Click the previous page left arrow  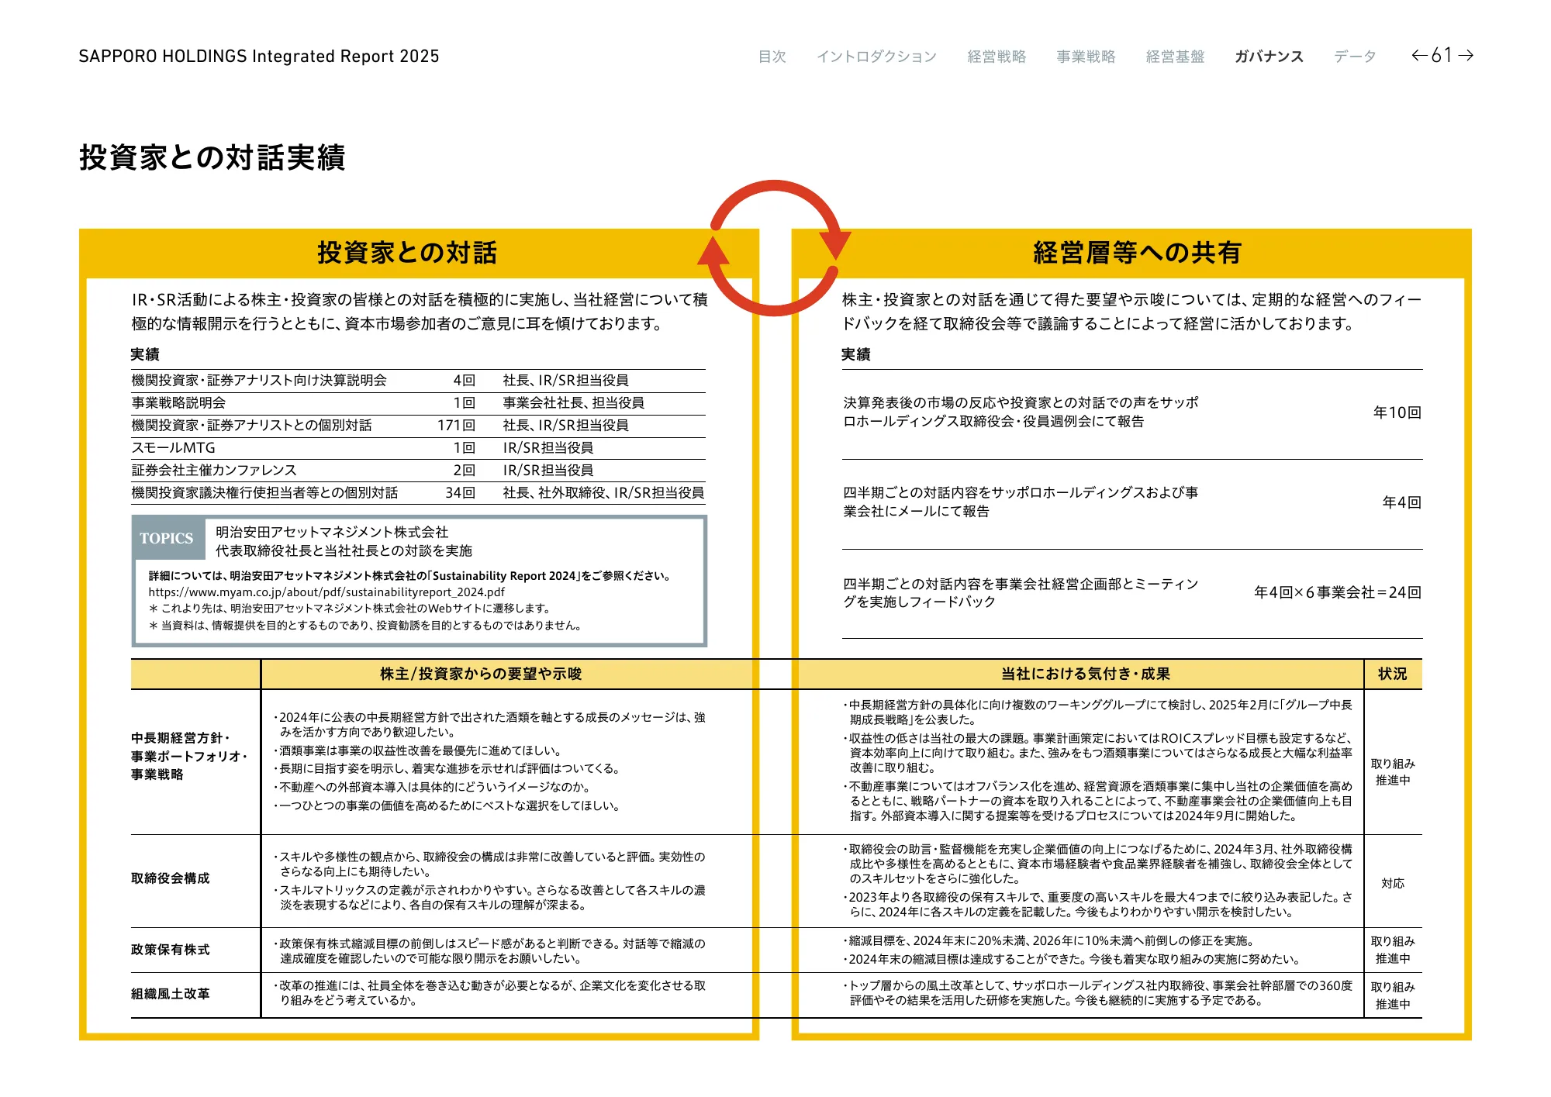click(x=1419, y=55)
